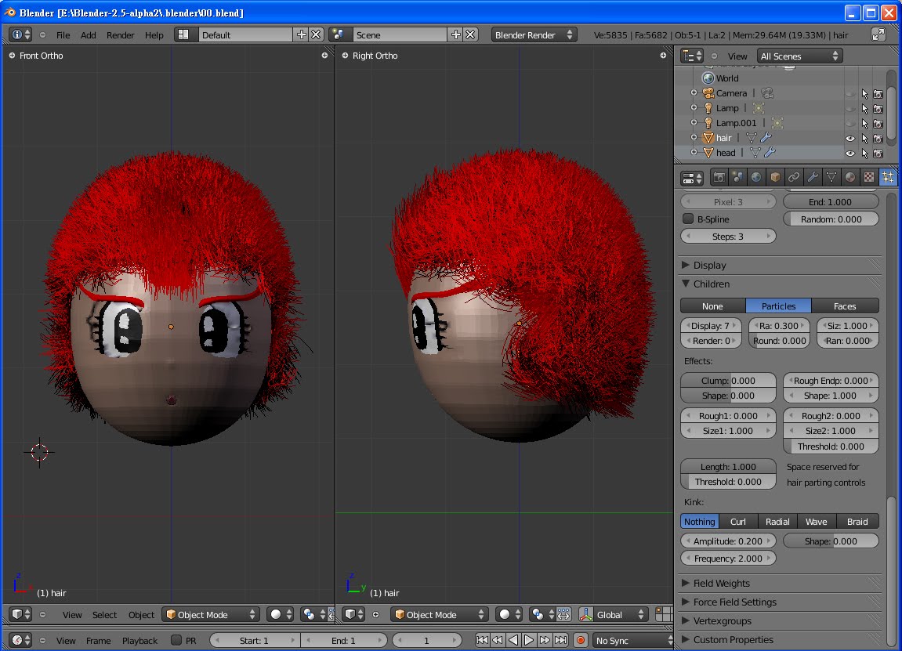
Task: Play animation in reverse in timeline
Action: click(x=513, y=640)
